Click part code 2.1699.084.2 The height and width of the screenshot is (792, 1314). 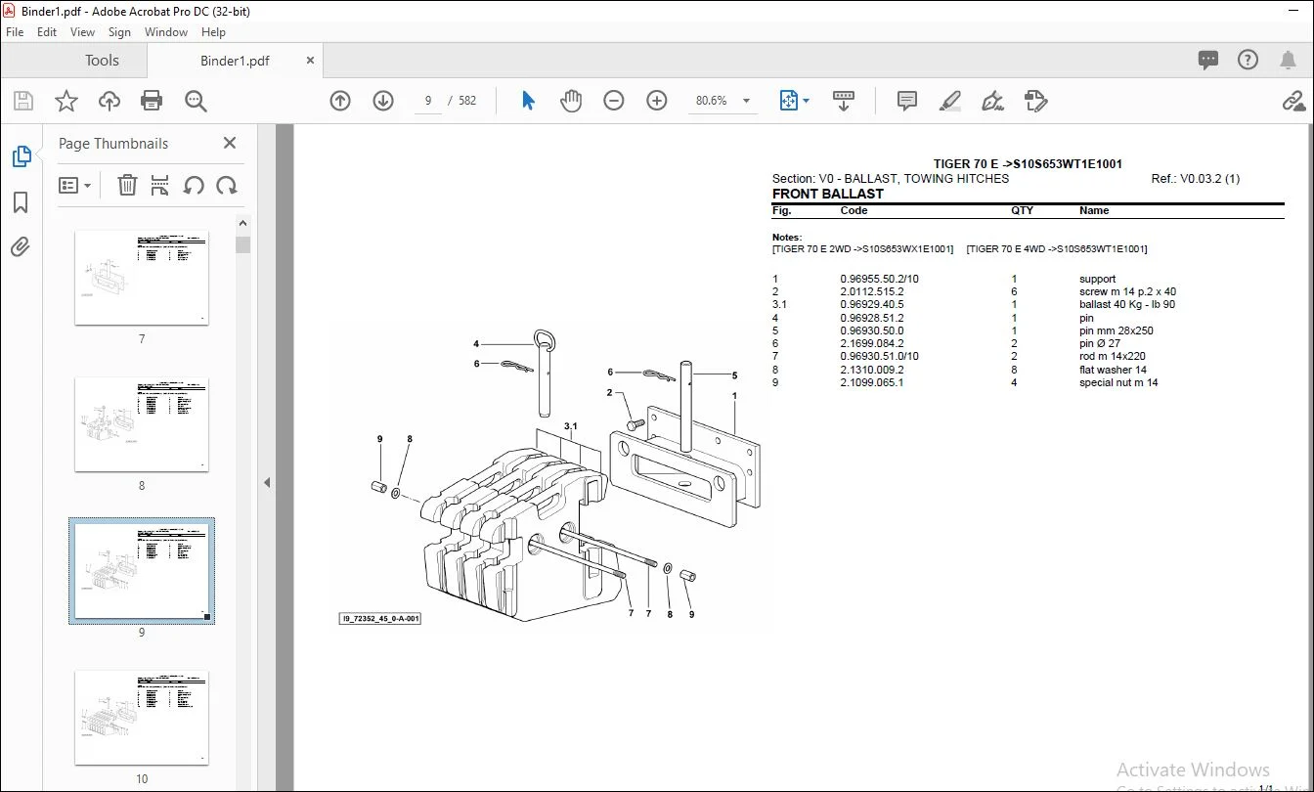[x=872, y=343]
